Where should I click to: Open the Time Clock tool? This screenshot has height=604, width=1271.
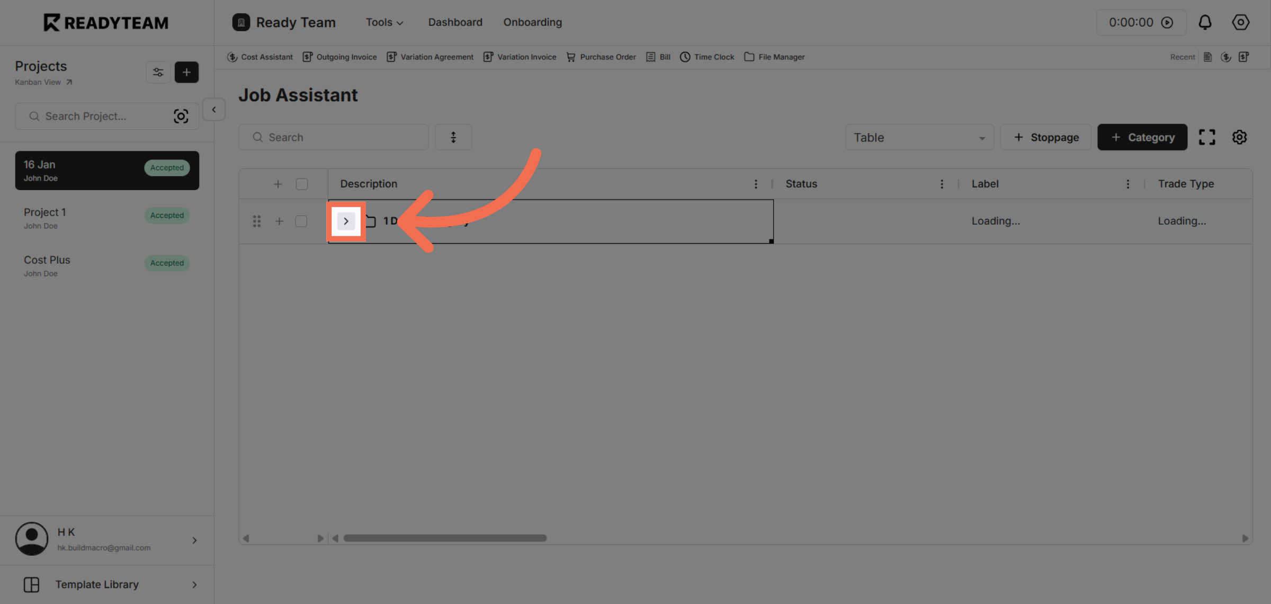click(x=713, y=57)
